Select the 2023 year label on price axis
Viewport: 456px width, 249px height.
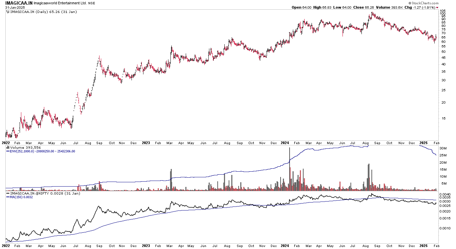pos(146,143)
